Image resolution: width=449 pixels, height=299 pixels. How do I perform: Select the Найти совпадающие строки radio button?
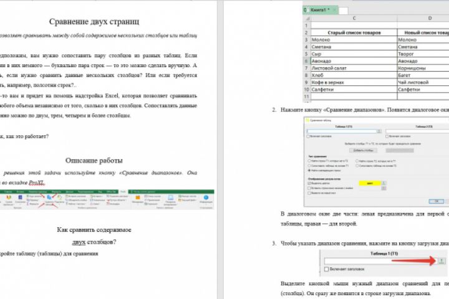(x=309, y=171)
